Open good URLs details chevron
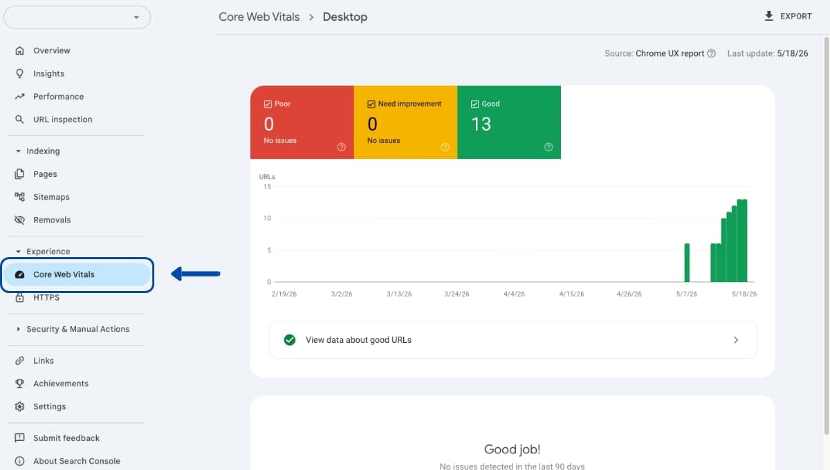Screen dimensions: 830x470 tap(736, 340)
